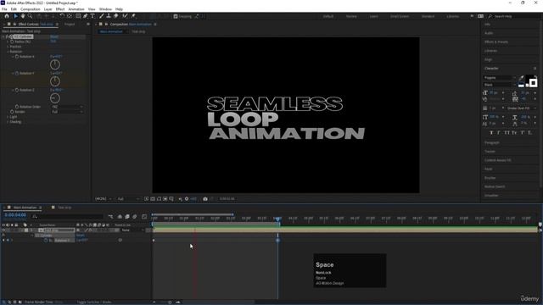Image resolution: width=543 pixels, height=305 pixels.
Task: Open the Paragraph panel header
Action: click(x=492, y=142)
